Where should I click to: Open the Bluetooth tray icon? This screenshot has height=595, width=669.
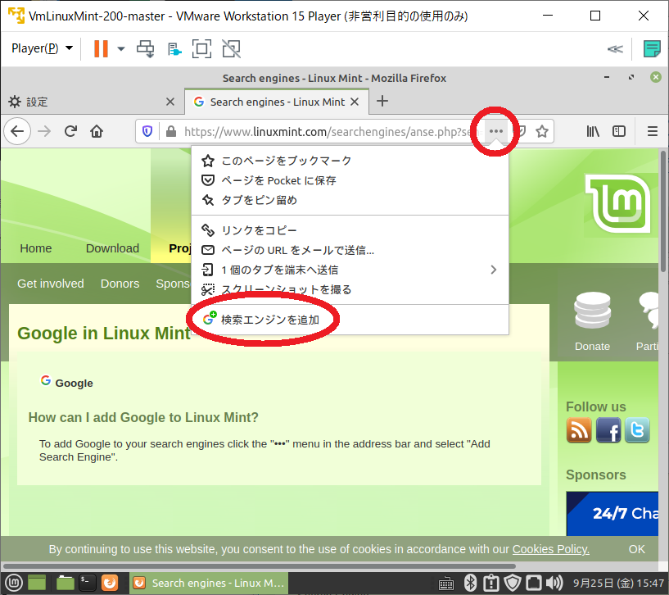coord(470,583)
